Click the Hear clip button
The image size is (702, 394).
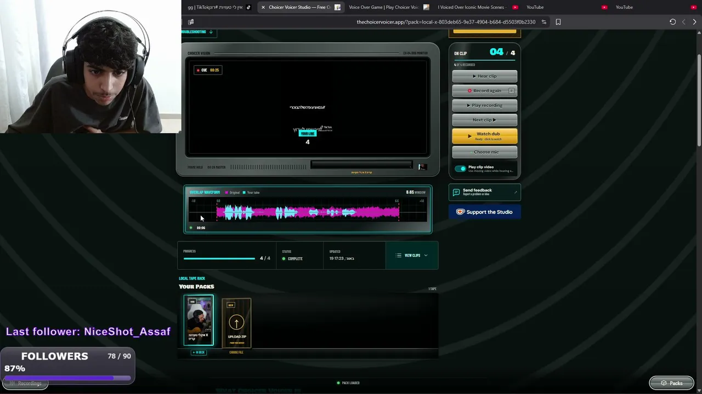(x=484, y=76)
